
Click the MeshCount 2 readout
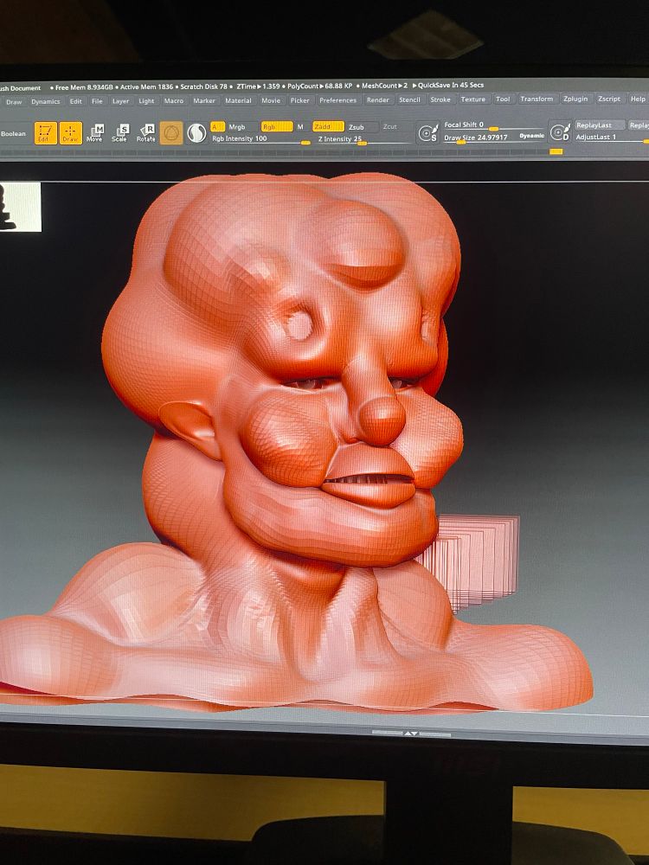(x=385, y=86)
